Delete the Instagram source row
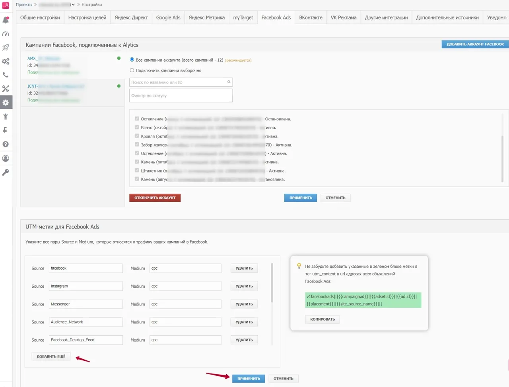Image resolution: width=509 pixels, height=387 pixels. tap(244, 286)
